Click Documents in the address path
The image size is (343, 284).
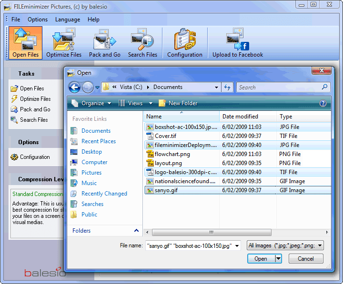[x=168, y=87]
